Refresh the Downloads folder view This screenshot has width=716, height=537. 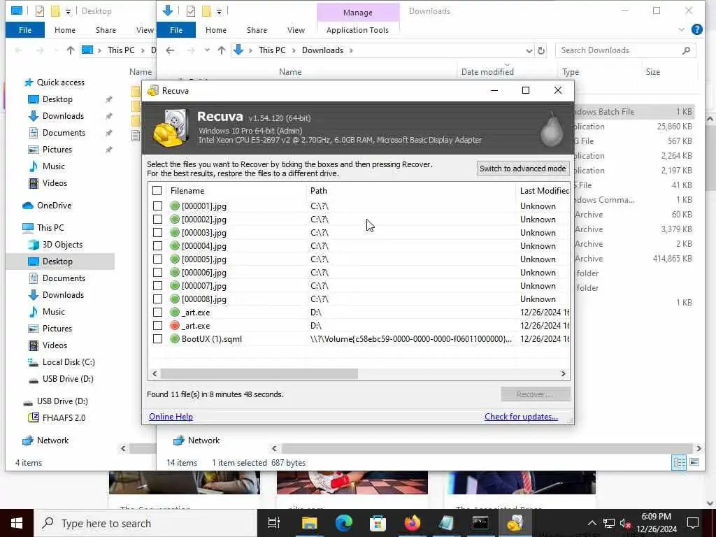click(541, 50)
